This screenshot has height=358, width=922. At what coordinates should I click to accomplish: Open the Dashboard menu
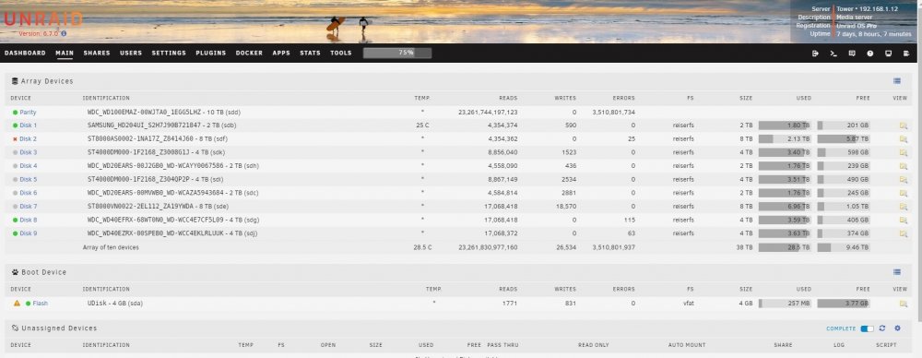(25, 53)
